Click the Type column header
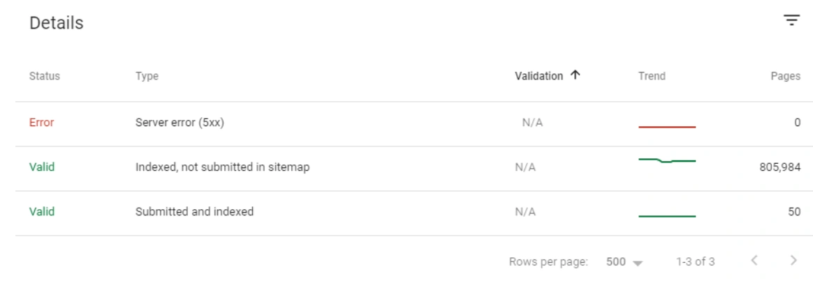813x283 pixels. point(147,77)
